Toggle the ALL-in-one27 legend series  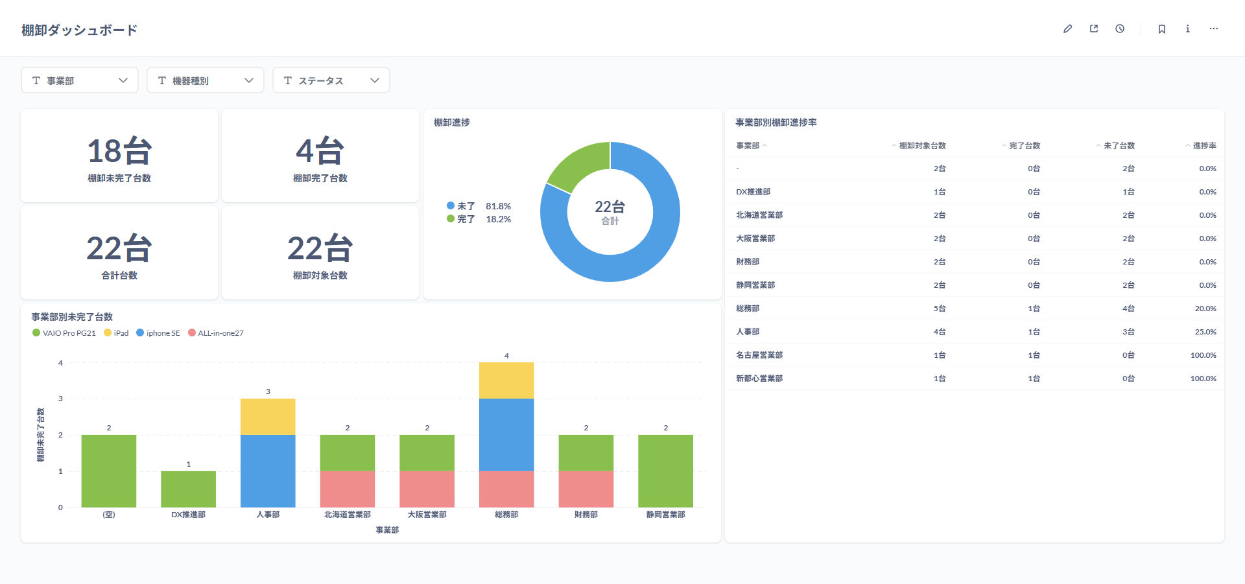(x=215, y=333)
